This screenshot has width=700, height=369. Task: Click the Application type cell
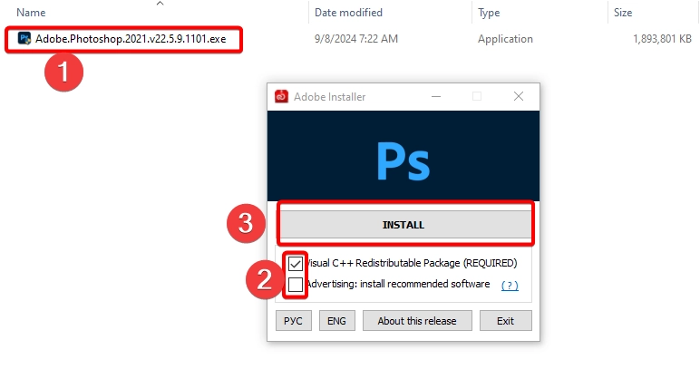505,39
